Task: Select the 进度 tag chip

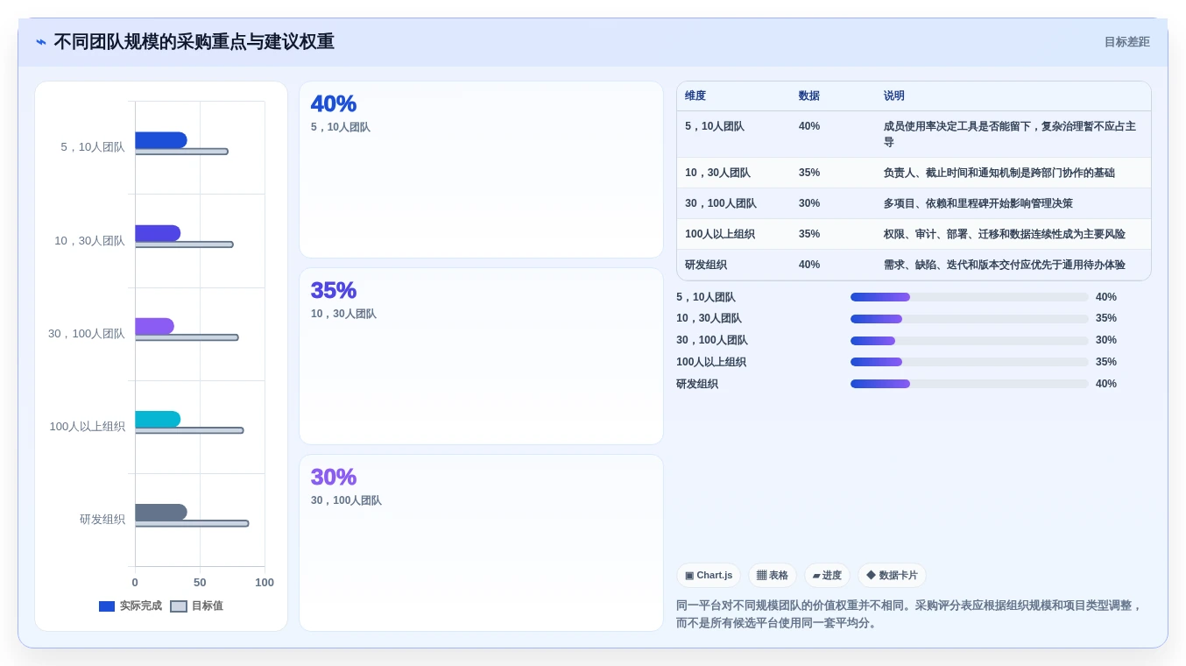Action: 827,575
